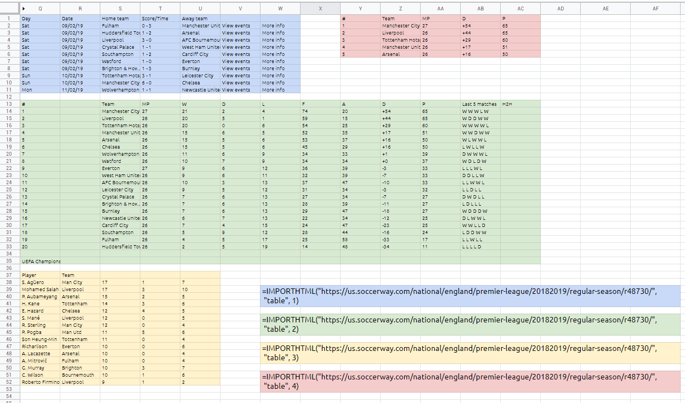Click the 'Home team' header cell
The image size is (685, 403).
(x=120, y=18)
